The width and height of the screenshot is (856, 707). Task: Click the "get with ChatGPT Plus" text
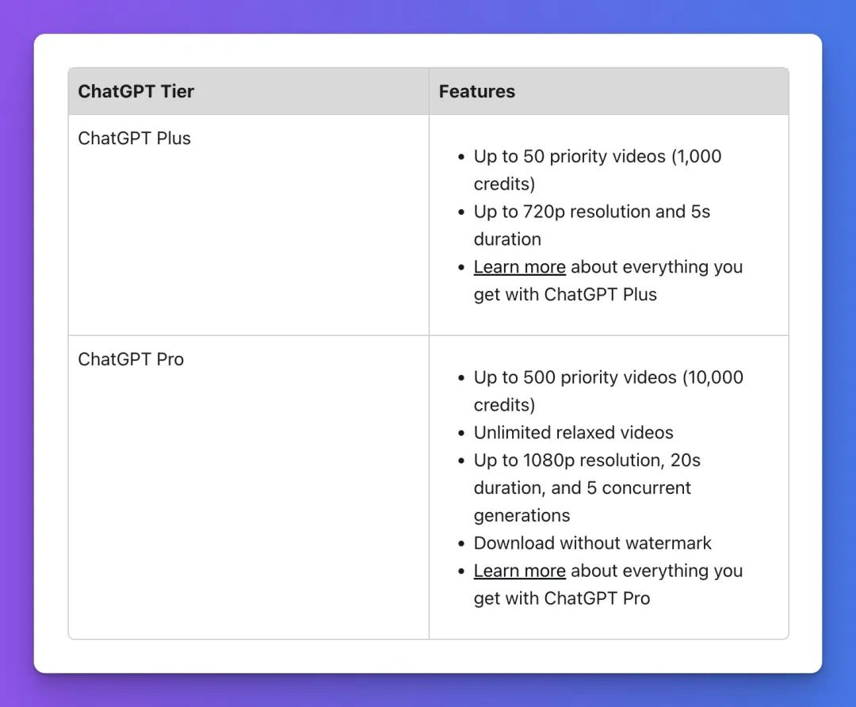[x=565, y=295]
